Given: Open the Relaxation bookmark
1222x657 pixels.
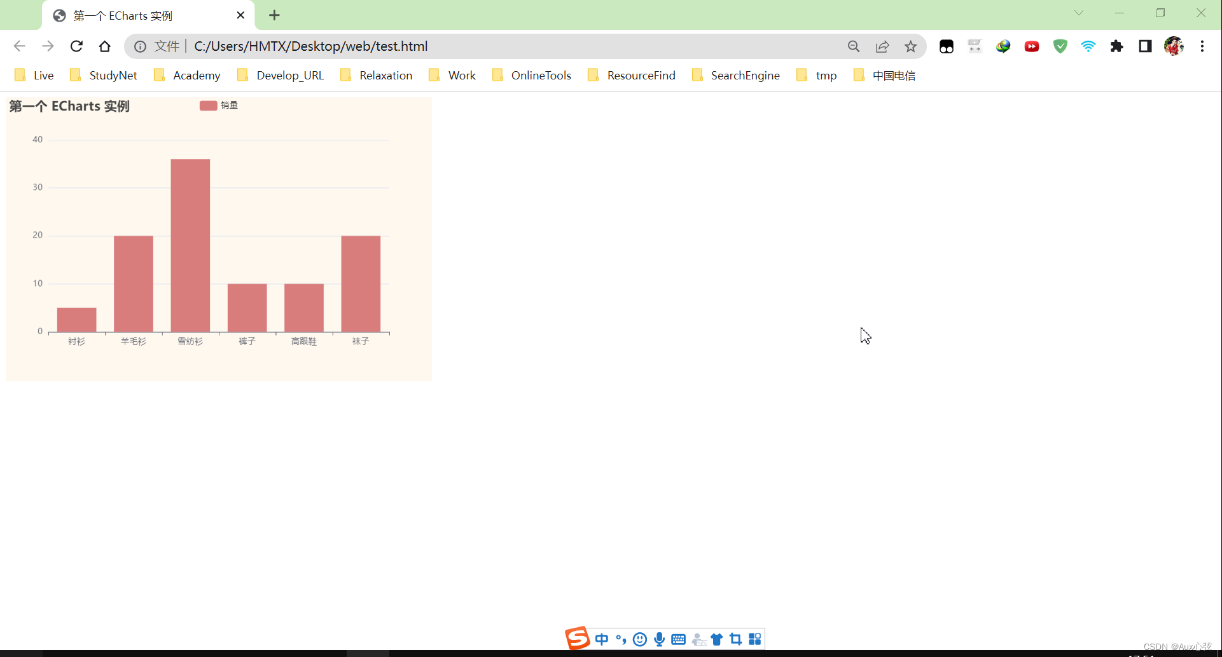Looking at the screenshot, I should (385, 75).
